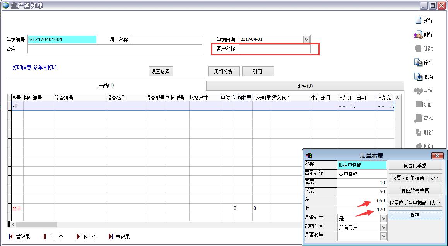Image resolution: width=448 pixels, height=246 pixels.
Task: Open the 单据日期 date dropdown
Action: point(306,39)
